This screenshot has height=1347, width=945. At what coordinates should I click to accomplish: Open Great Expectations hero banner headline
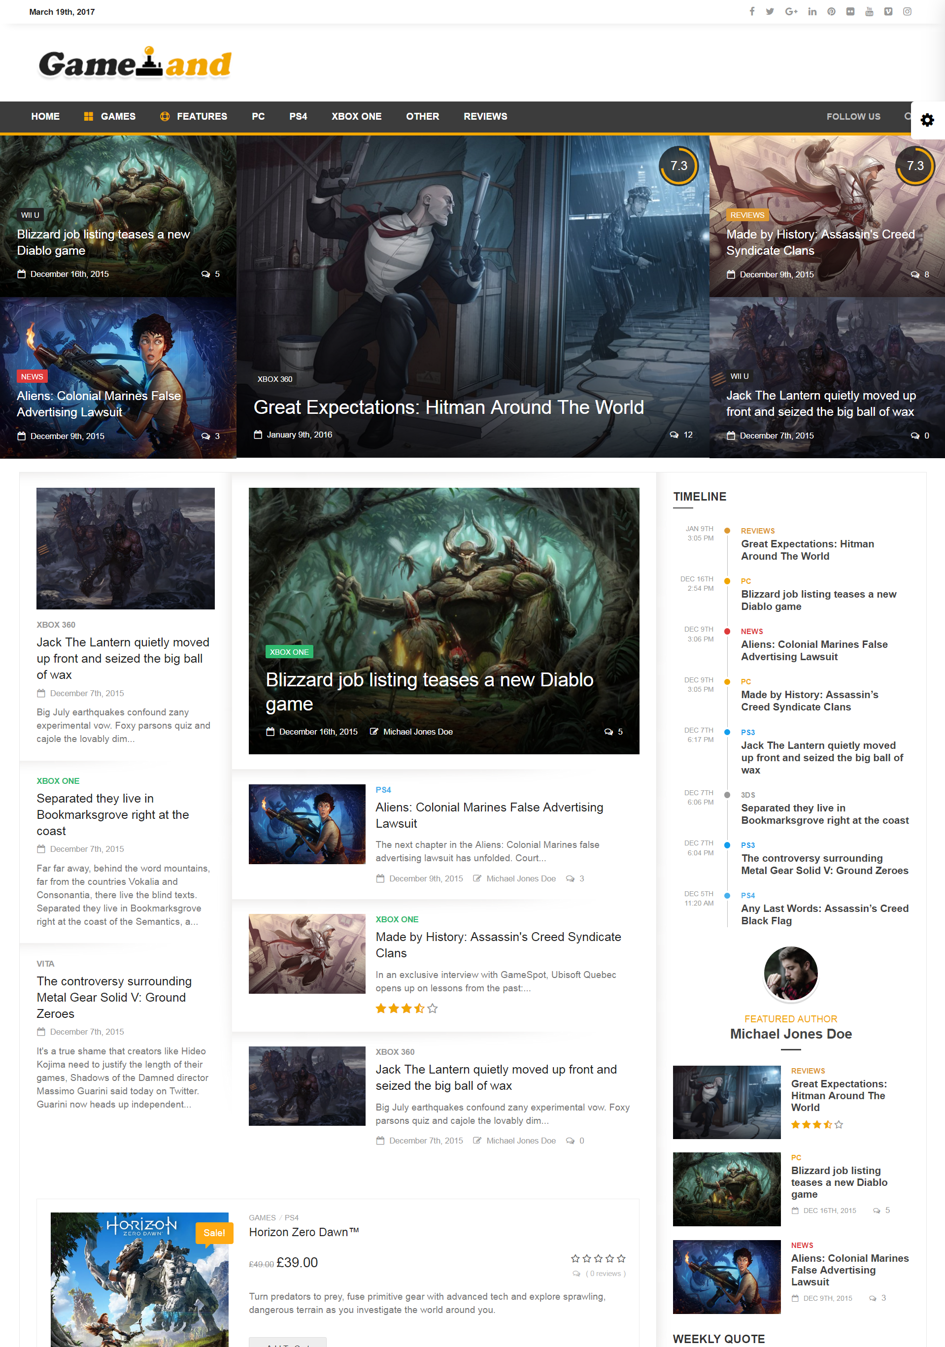[449, 407]
